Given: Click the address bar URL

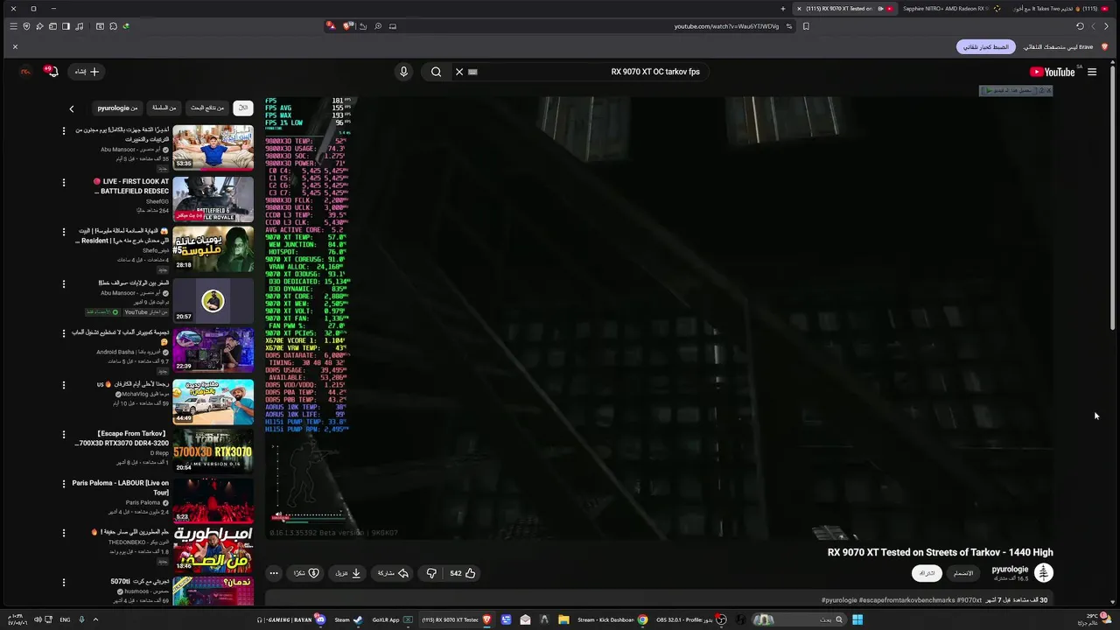Looking at the screenshot, I should (x=726, y=26).
